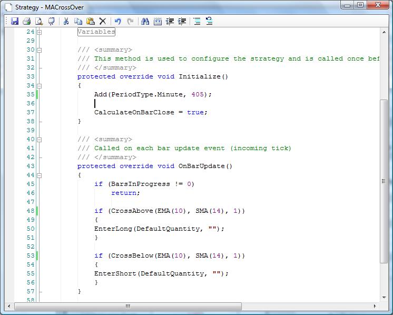Click the value "405" on line 35

[198, 94]
